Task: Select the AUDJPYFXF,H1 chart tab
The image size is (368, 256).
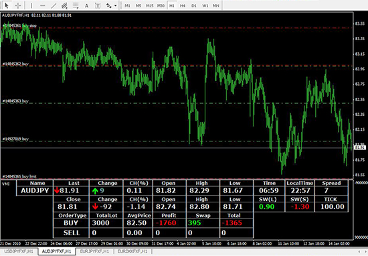Action: [57, 251]
